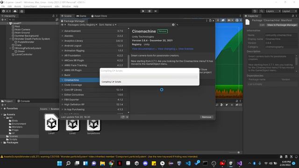Switch to the Game tab
Viewport: 299px width, 168px height.
pyautogui.click(x=81, y=16)
